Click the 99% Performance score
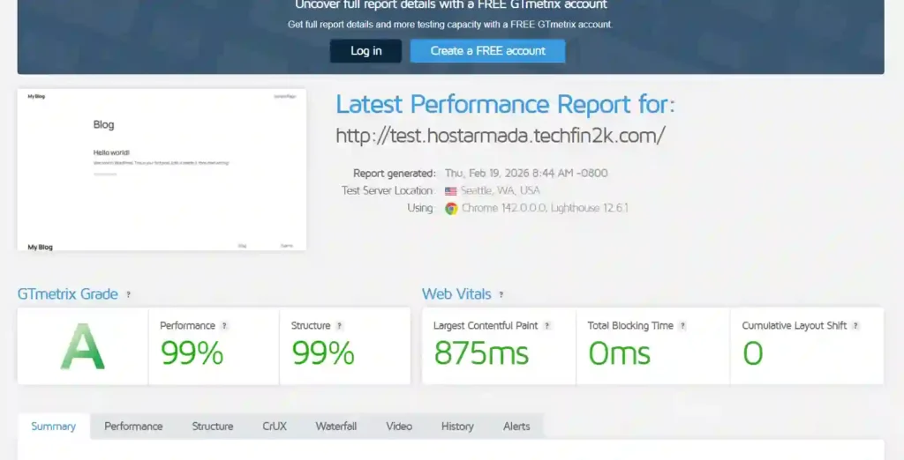 (192, 352)
